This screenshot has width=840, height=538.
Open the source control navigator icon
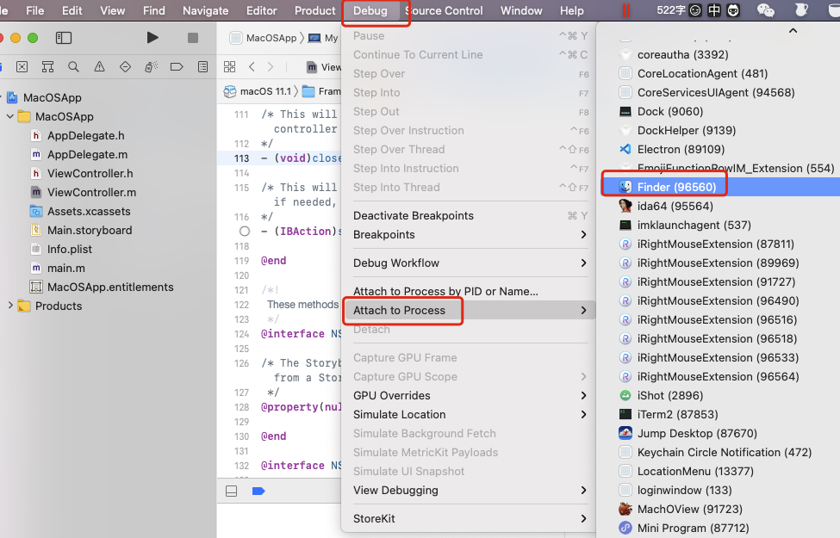click(22, 67)
